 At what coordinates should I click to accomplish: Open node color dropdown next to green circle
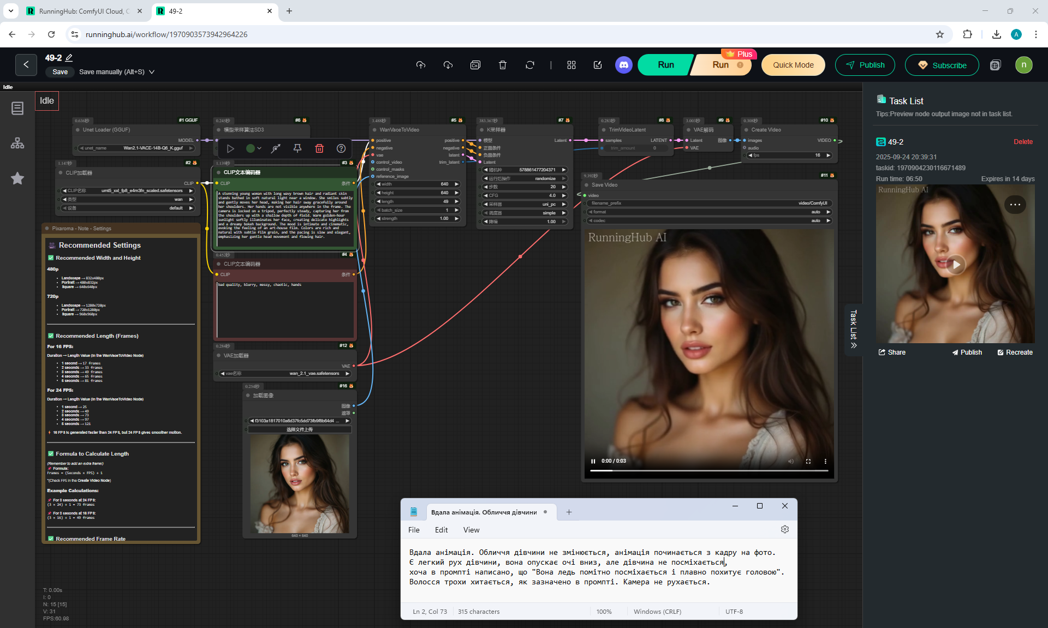(259, 148)
